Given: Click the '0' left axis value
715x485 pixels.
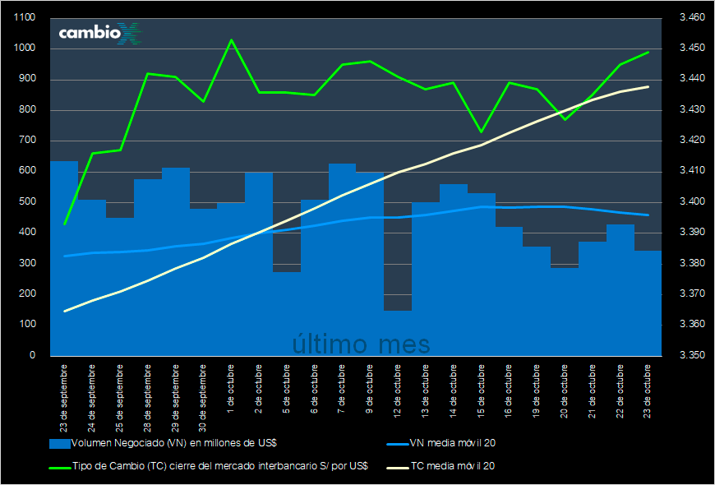Looking at the screenshot, I should [x=32, y=355].
